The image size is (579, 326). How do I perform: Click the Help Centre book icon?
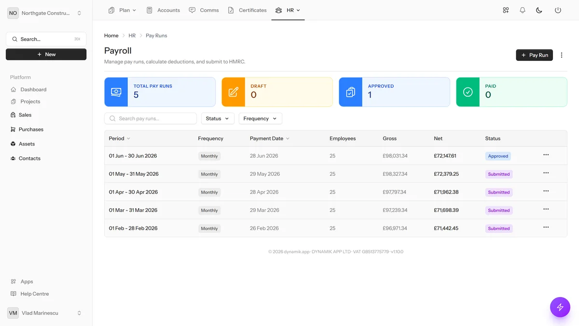coord(14,294)
